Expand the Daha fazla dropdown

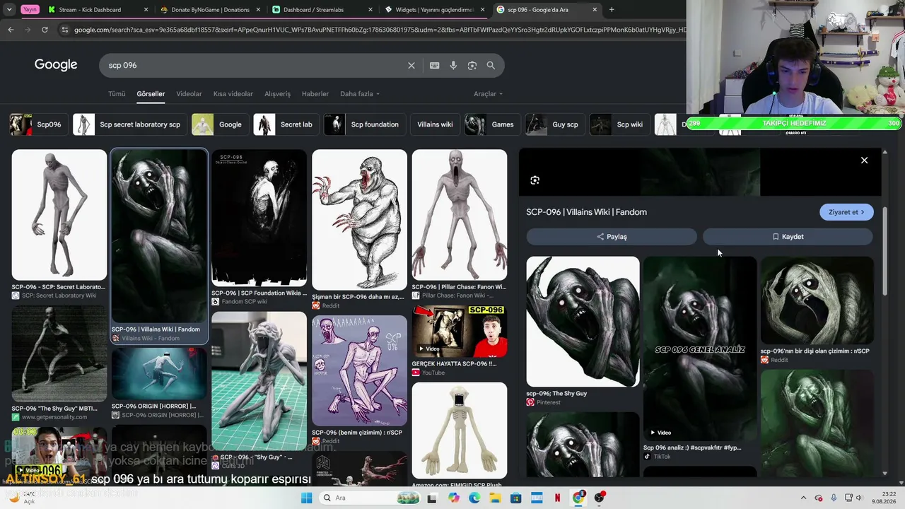pyautogui.click(x=360, y=94)
